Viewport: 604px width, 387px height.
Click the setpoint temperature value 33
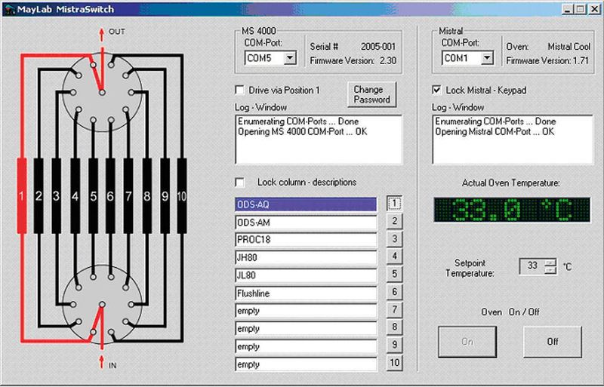pos(532,266)
